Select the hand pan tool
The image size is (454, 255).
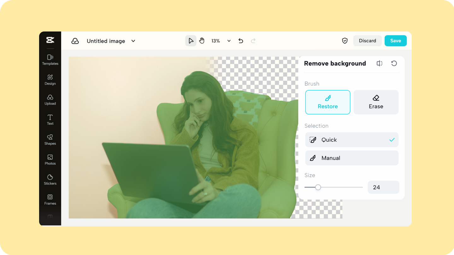pos(202,41)
